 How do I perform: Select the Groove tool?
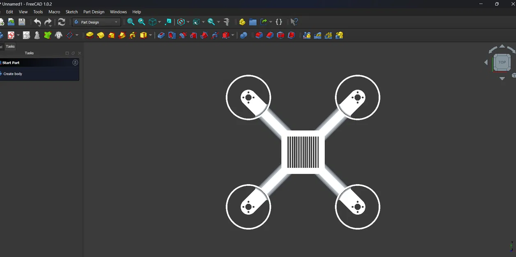point(182,35)
